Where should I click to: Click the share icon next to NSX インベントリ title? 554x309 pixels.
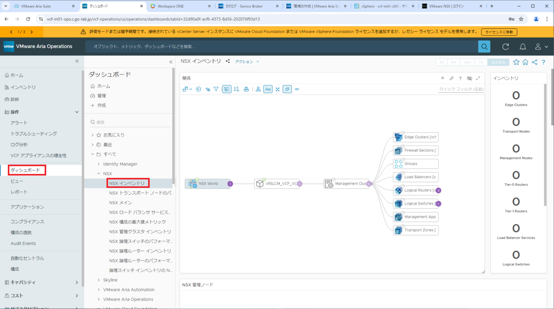228,61
